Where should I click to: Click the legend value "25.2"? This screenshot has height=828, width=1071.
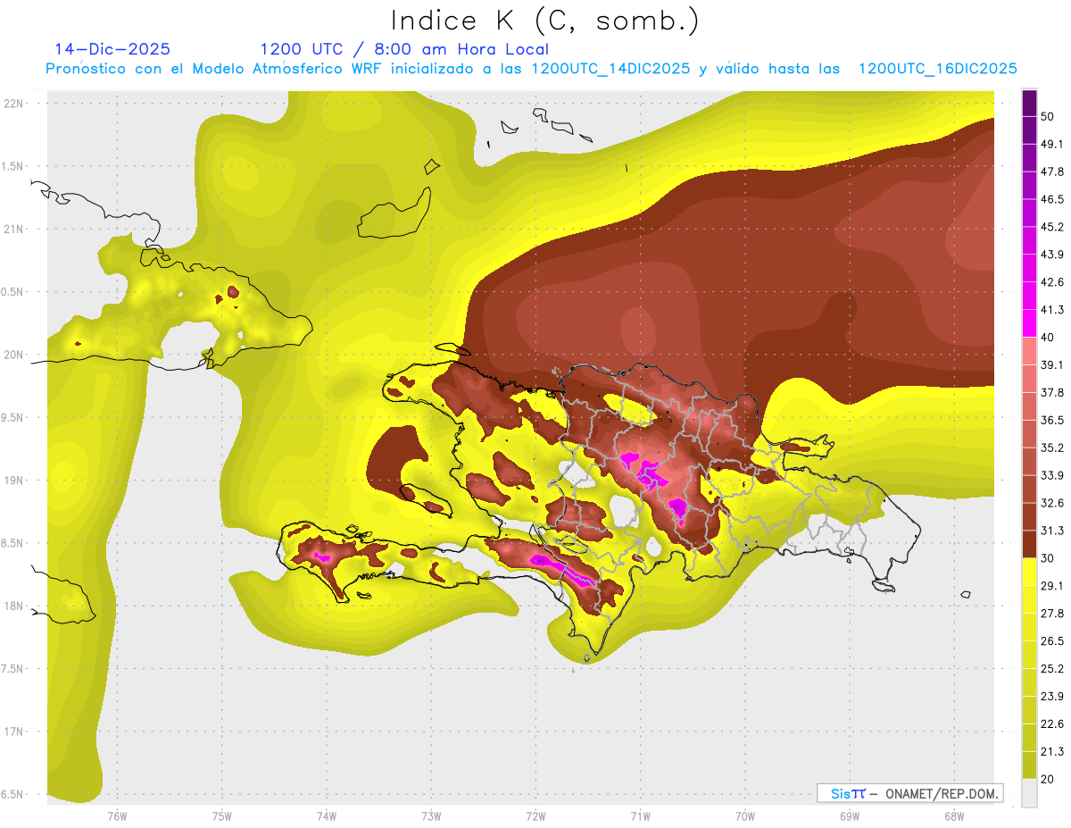[1052, 669]
